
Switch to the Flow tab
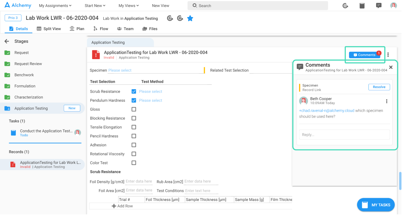pos(101,29)
